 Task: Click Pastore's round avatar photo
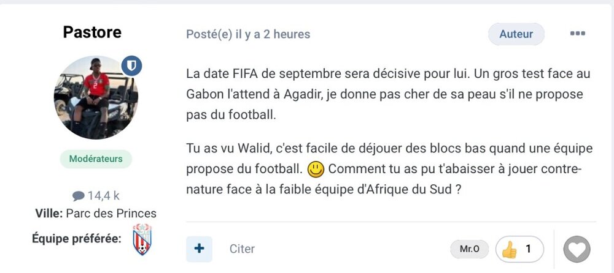(96, 97)
